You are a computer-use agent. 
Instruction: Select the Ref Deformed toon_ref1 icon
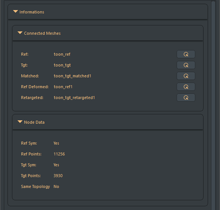pos(186,87)
